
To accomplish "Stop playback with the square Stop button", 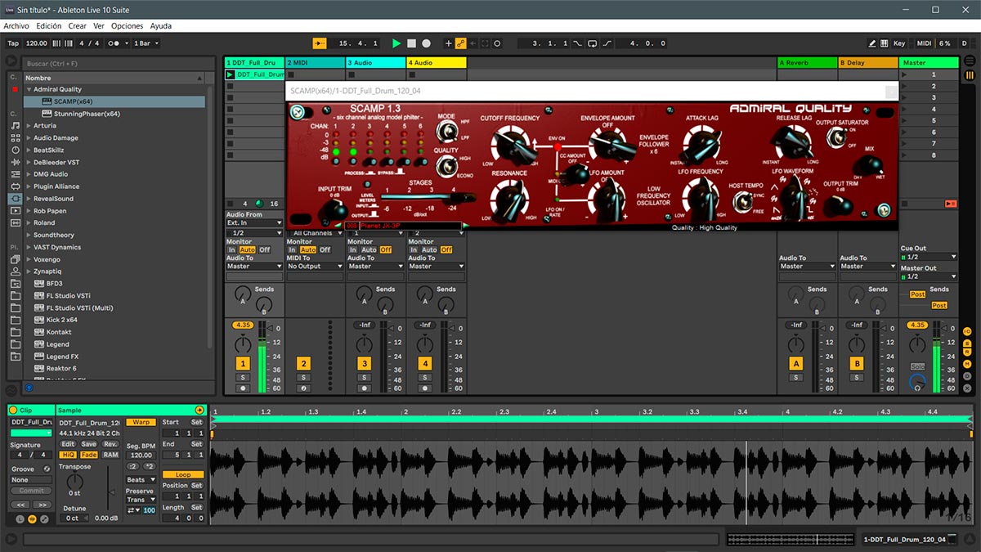I will [411, 43].
